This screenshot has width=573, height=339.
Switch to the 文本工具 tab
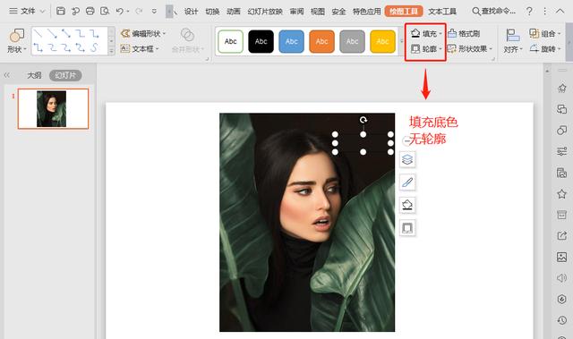pyautogui.click(x=442, y=12)
